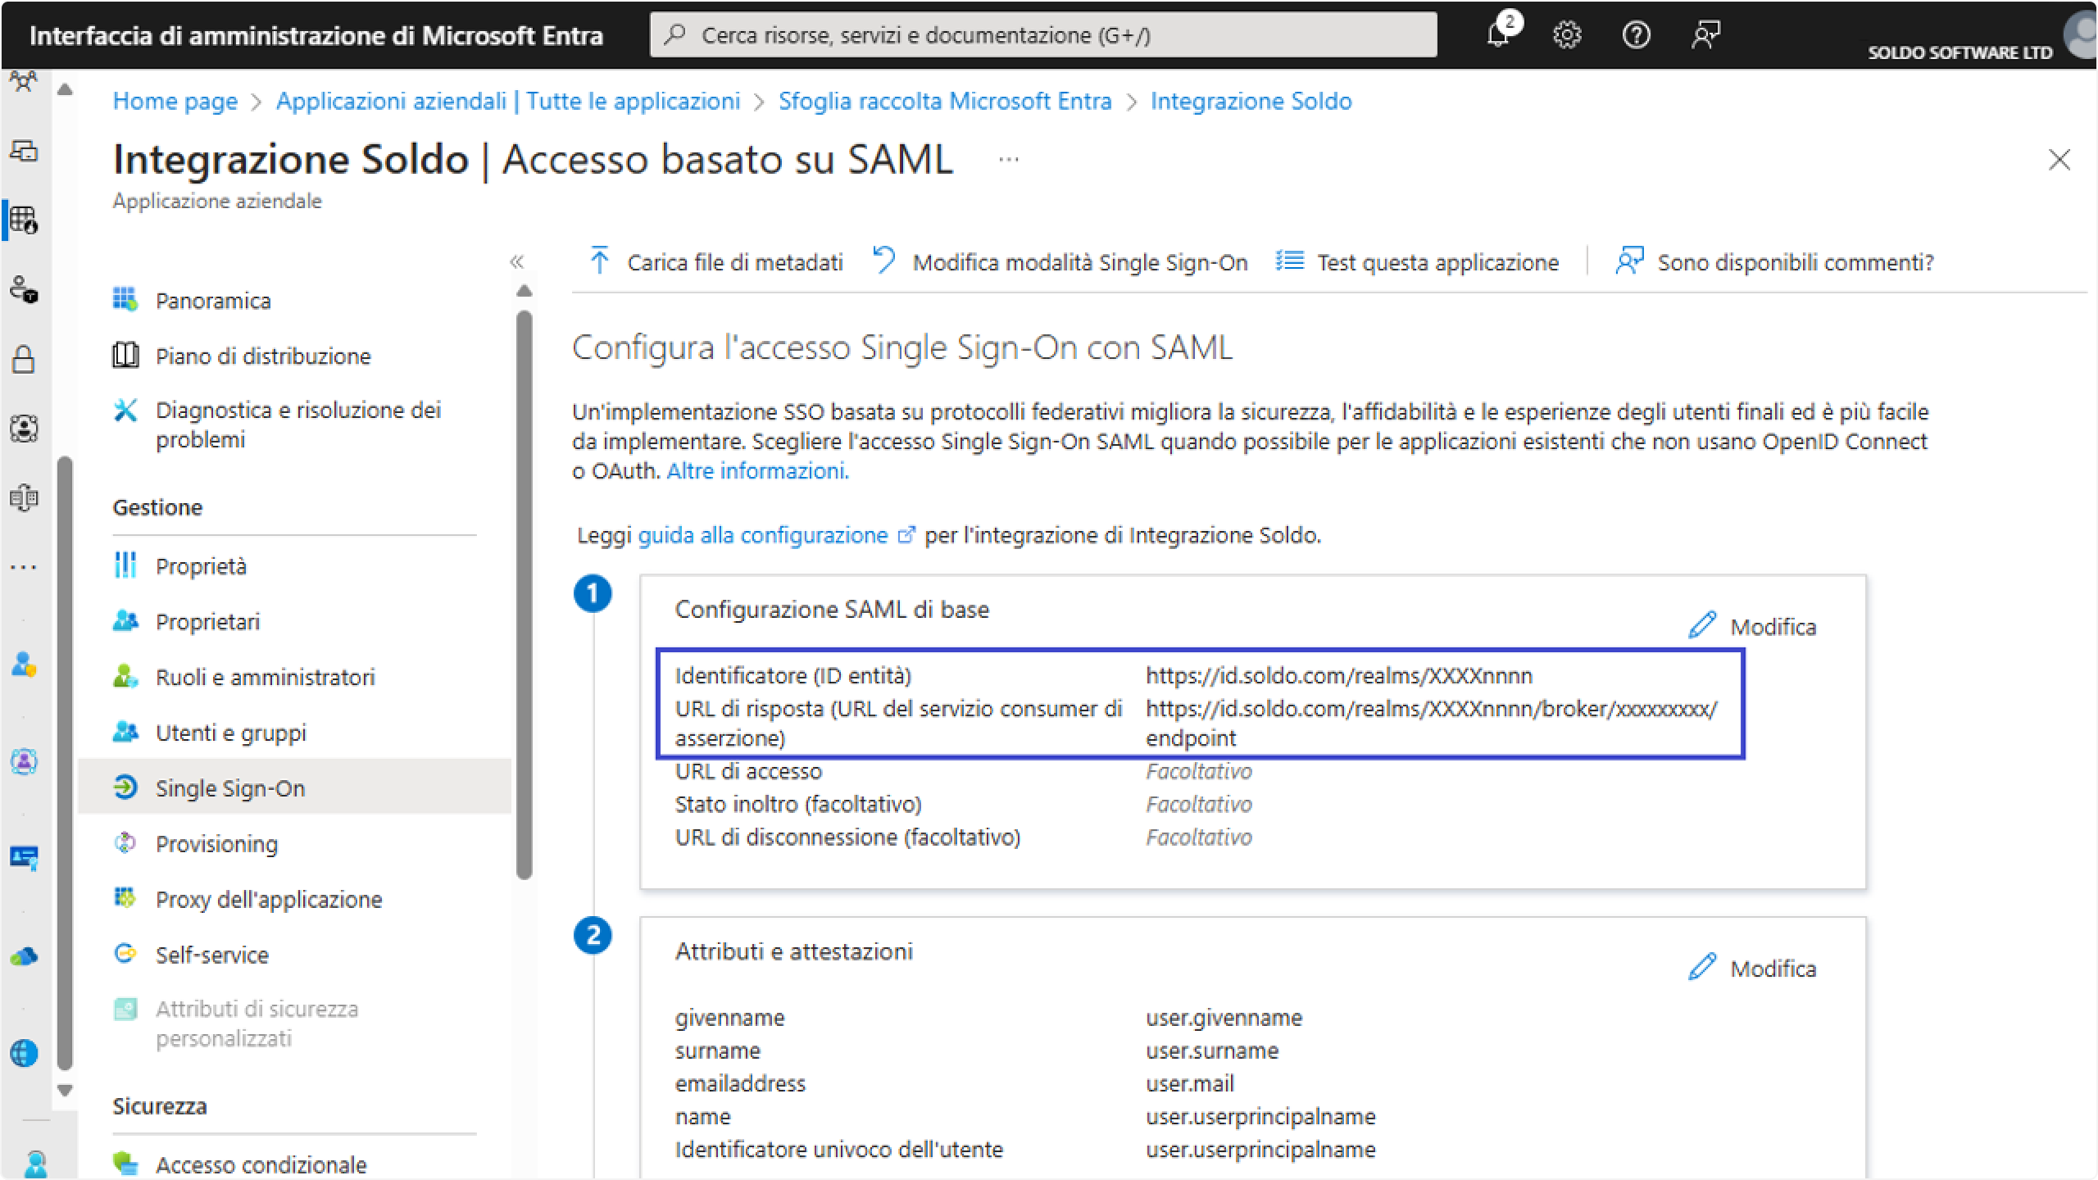Open the ellipsis menu next to page title

point(1009,159)
